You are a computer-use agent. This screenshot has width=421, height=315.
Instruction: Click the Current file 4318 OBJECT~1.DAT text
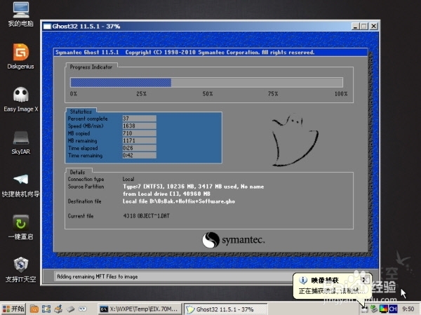[x=147, y=216]
